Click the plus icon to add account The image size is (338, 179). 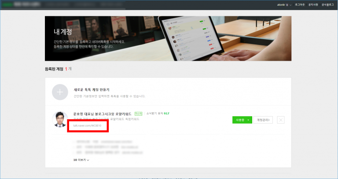(60, 92)
